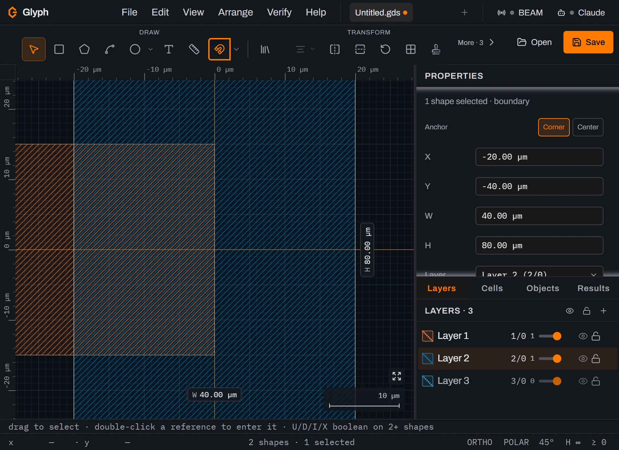Click the align lines icon
The width and height of the screenshot is (619, 450).
tap(300, 49)
